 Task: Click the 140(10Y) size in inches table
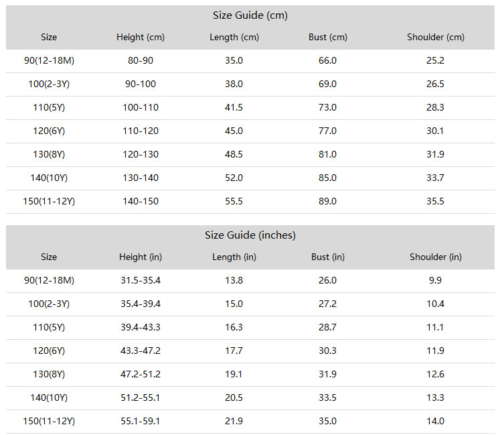click(x=49, y=397)
